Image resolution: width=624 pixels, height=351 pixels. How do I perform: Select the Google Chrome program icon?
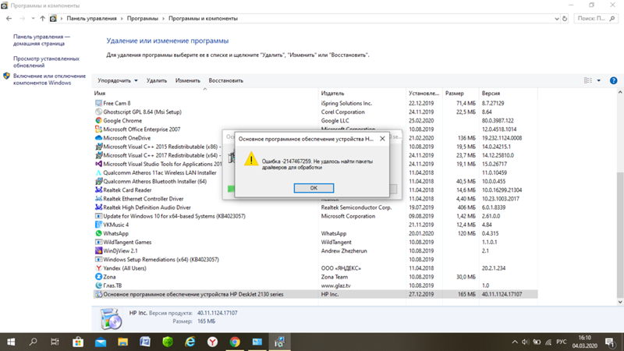98,121
